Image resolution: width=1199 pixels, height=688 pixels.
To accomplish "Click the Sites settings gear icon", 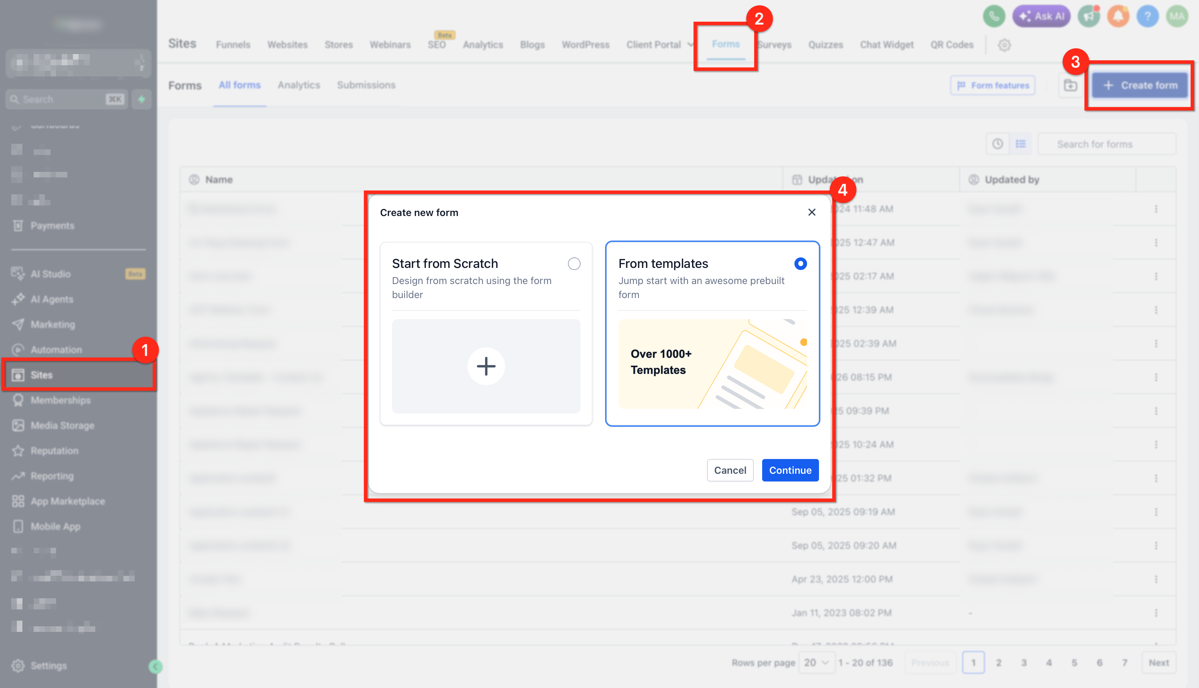I will (x=1004, y=45).
